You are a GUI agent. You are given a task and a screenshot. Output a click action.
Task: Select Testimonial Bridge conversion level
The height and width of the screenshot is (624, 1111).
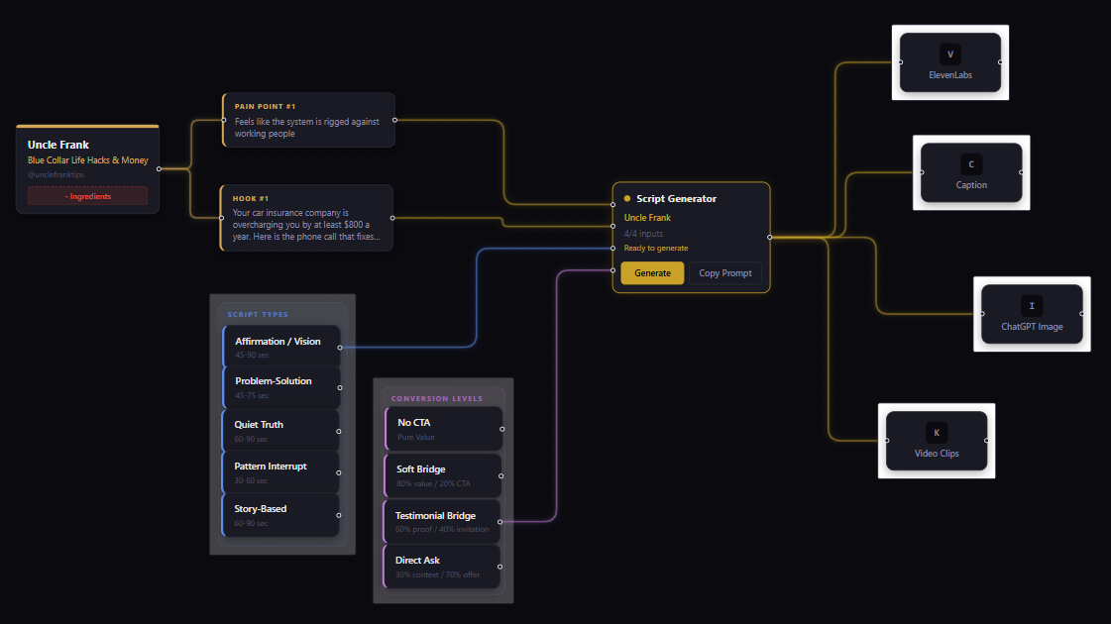click(442, 521)
